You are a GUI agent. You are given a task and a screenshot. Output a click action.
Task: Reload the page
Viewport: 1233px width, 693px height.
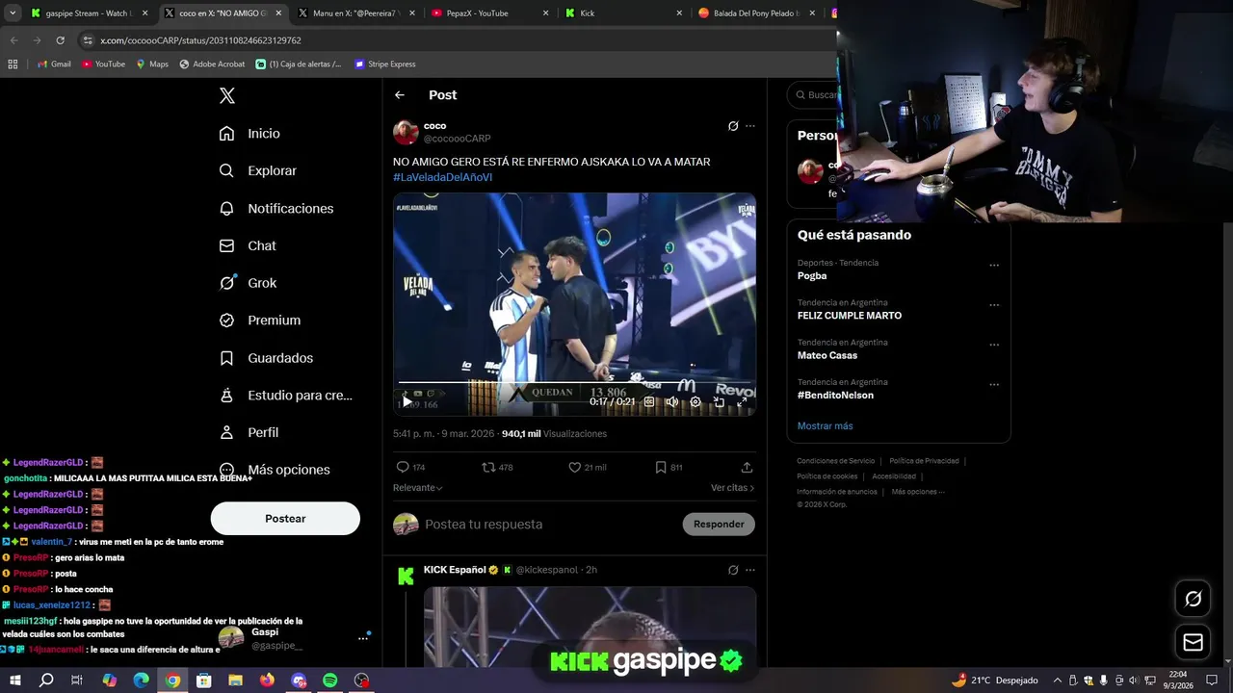pos(60,40)
